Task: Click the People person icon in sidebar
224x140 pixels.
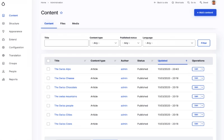Action: (3, 71)
